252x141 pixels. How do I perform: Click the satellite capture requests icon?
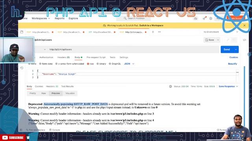tap(204, 18)
